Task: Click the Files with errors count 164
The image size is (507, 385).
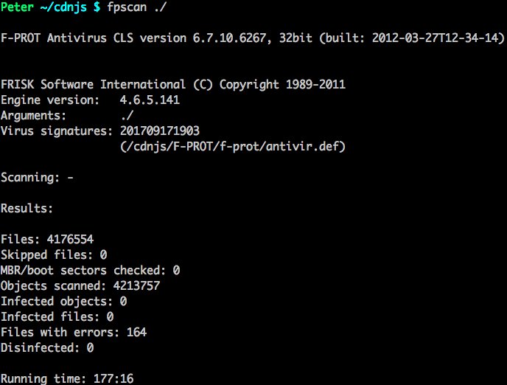Action: tap(136, 332)
